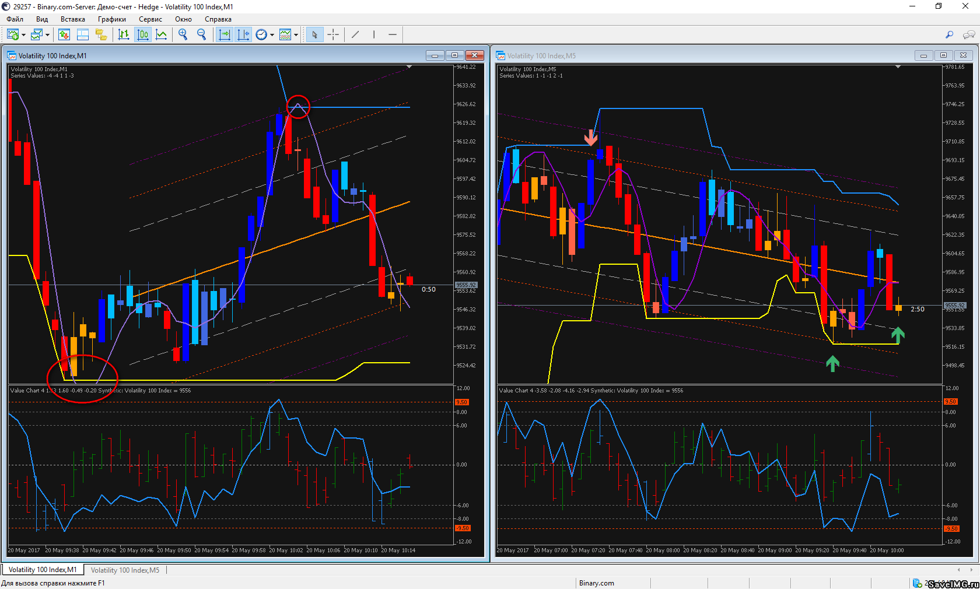Screen dimensions: 980x589
Task: Toggle chart shift from right edge
Action: (243, 35)
